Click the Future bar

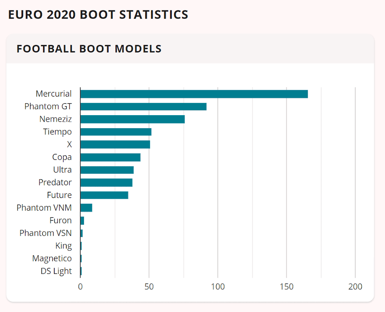(x=104, y=195)
